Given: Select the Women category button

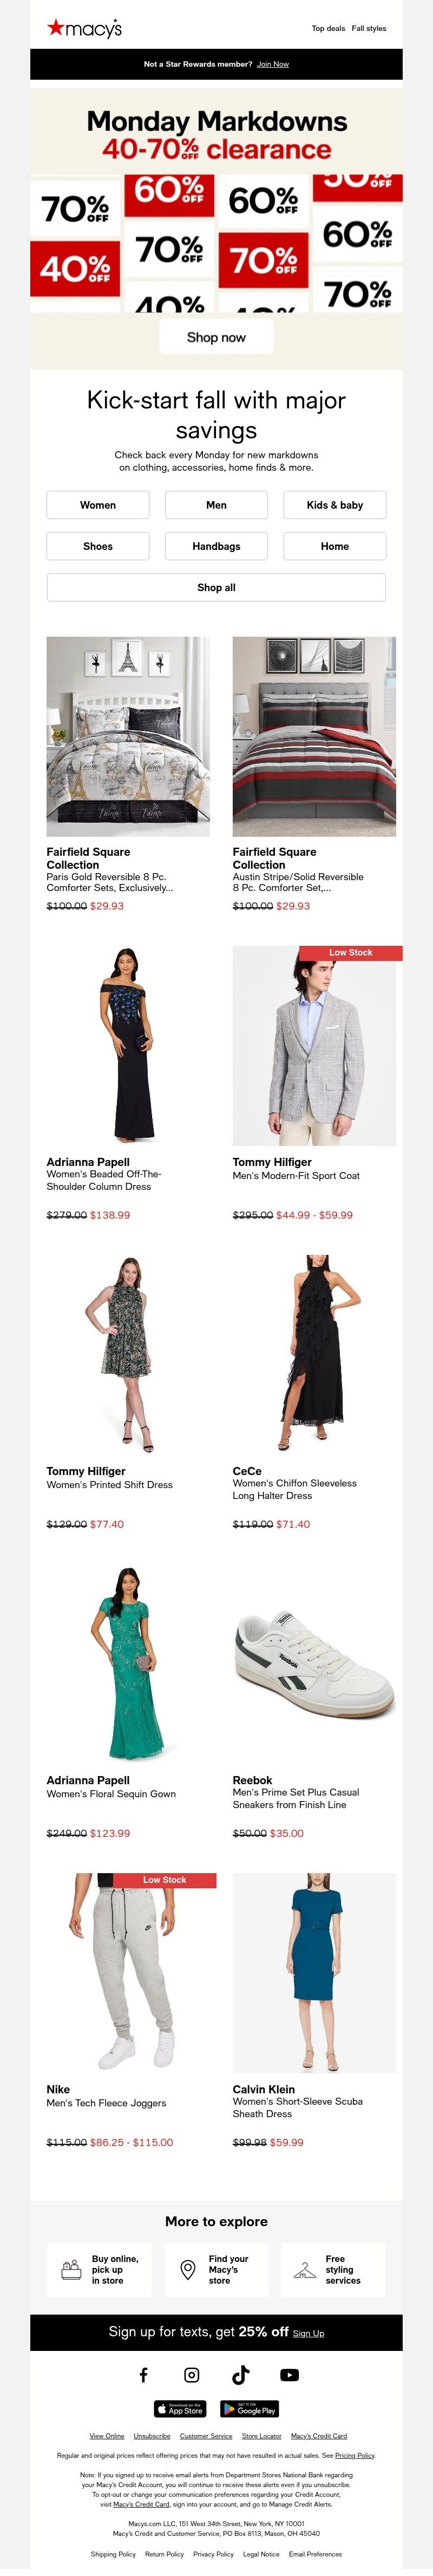Looking at the screenshot, I should tap(98, 505).
